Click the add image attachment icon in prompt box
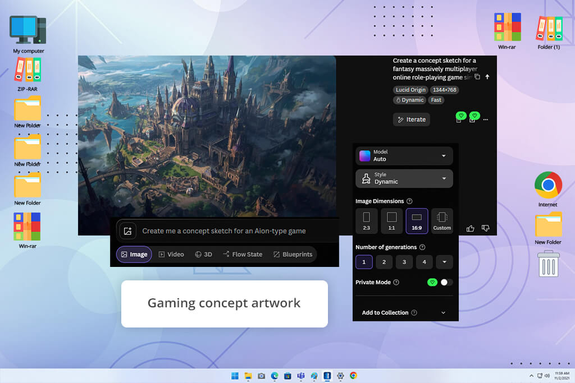The height and width of the screenshot is (383, 575). 127,231
